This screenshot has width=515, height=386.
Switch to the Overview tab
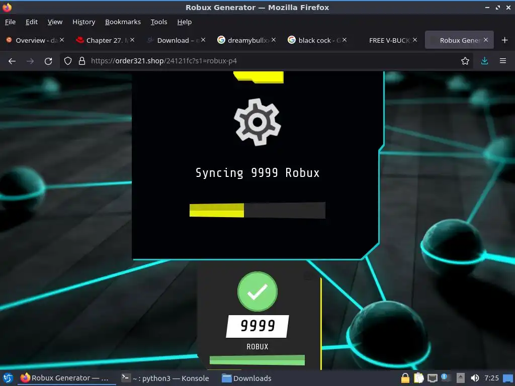coord(35,40)
